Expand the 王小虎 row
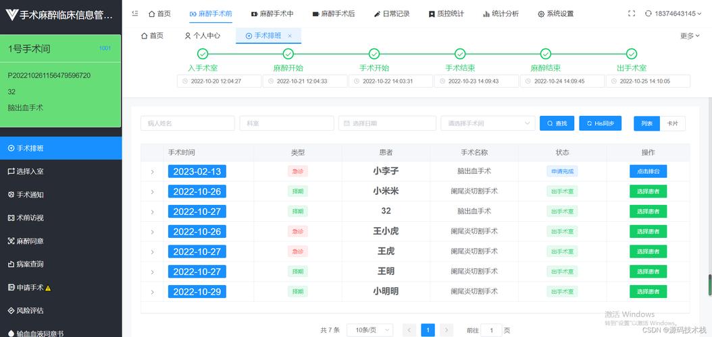Image resolution: width=712 pixels, height=337 pixels. coord(152,231)
